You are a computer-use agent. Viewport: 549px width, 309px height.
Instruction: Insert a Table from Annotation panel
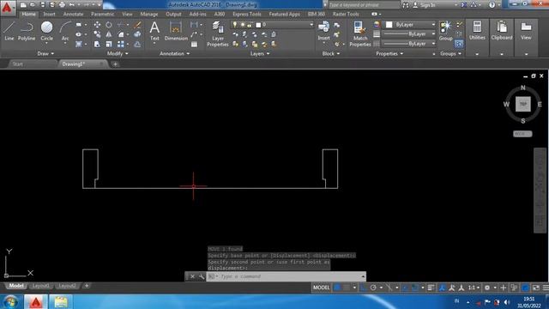tap(195, 45)
